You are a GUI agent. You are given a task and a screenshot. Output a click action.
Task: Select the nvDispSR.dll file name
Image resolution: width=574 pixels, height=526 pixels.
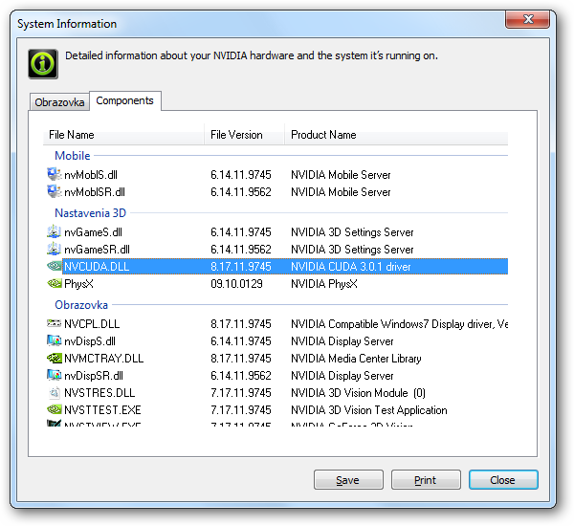click(94, 376)
